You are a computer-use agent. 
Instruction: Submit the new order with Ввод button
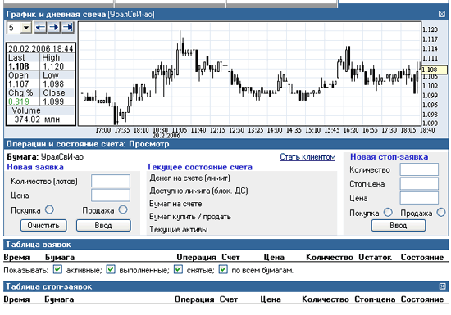point(103,226)
